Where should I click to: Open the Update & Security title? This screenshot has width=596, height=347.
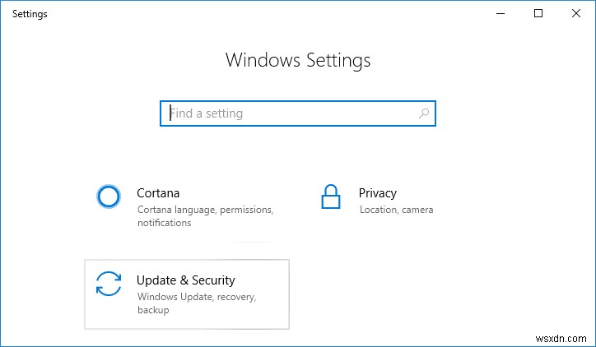(186, 280)
